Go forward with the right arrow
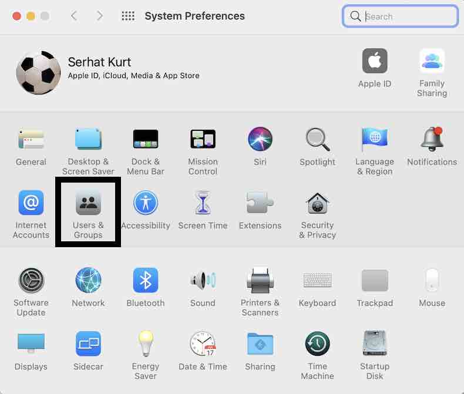464x394 pixels. click(100, 16)
